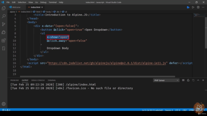Viewport: 207px width, 116px height.
Task: Open the Terminal menu
Action: [52, 2]
